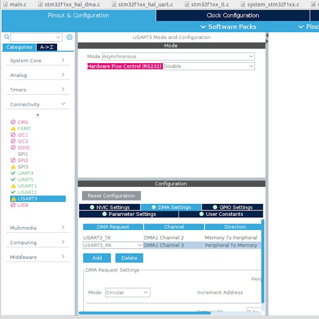Select the USB disabled peripheral entry
The image size is (319, 319).
tap(20, 205)
